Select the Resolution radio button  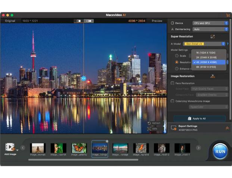pos(177,62)
